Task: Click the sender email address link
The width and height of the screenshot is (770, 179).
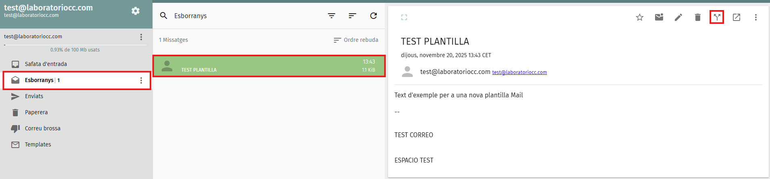Action: click(519, 72)
